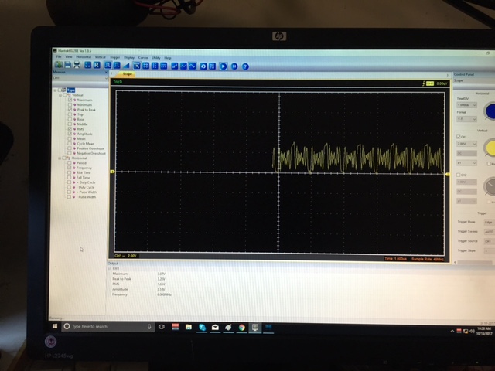Uncheck the Frequency measurement checkbox
This screenshot has width=495, height=371.
tap(70, 168)
